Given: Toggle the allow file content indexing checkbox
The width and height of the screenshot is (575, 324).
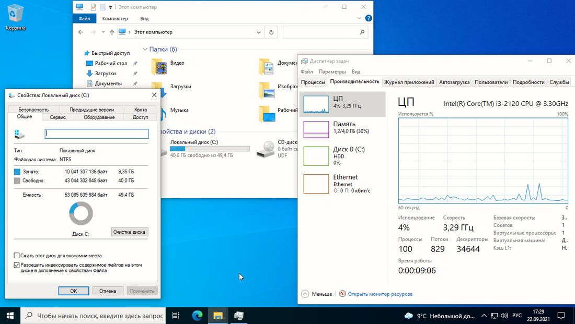Looking at the screenshot, I should click(17, 265).
